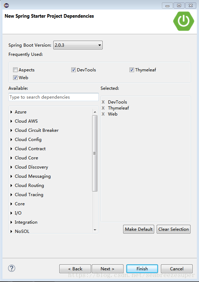The height and width of the screenshot is (282, 199).
Task: Click the Eclipse icon in title bar
Action: (x=6, y=5)
